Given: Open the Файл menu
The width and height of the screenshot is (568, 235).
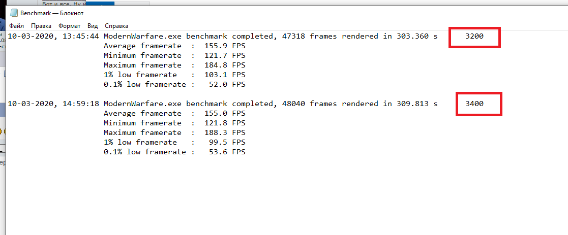Looking at the screenshot, I should coord(16,26).
